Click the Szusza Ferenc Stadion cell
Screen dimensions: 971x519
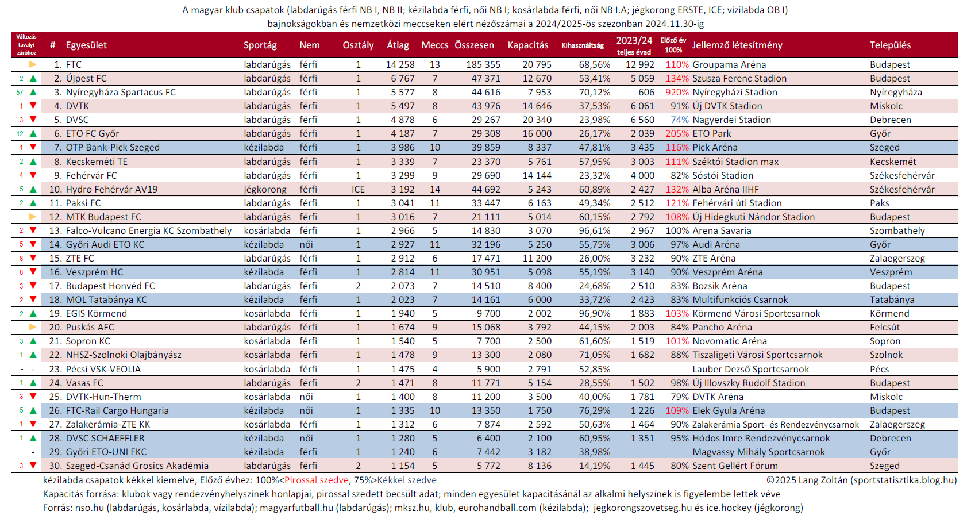click(x=739, y=78)
